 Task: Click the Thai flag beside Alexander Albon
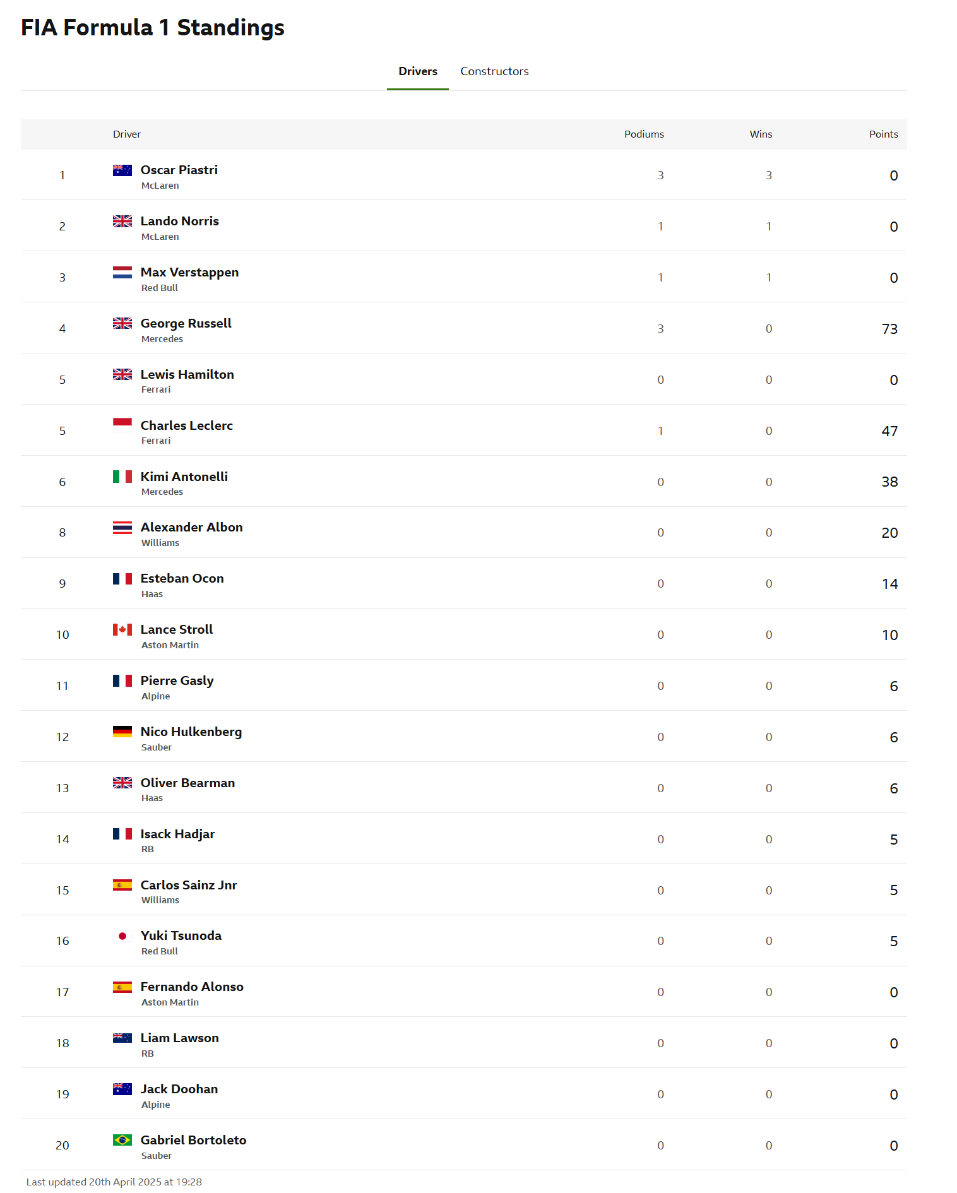pyautogui.click(x=122, y=527)
